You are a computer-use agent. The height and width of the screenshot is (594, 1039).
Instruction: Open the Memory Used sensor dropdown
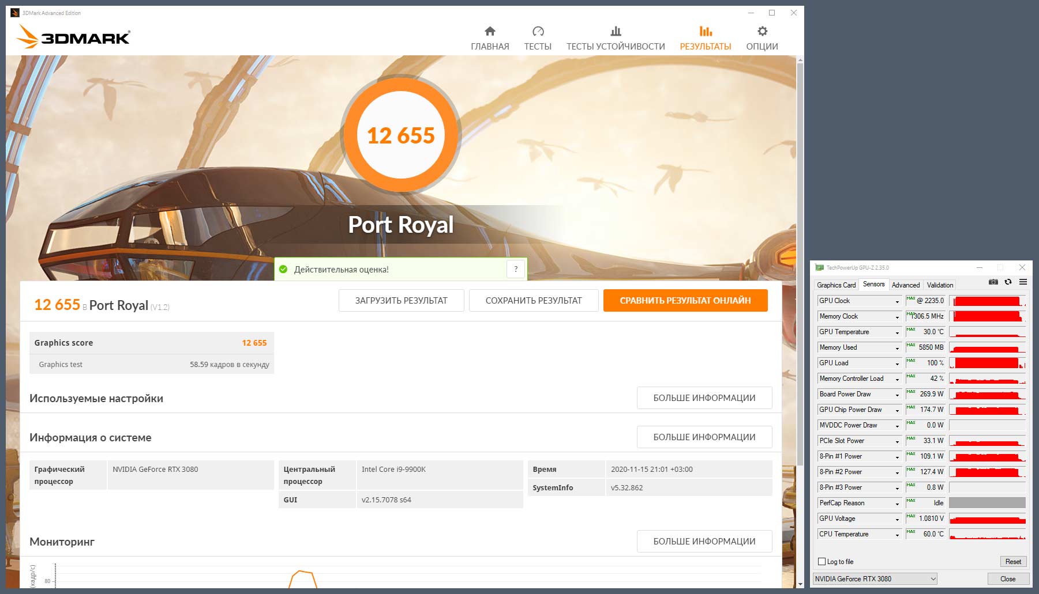(x=897, y=348)
